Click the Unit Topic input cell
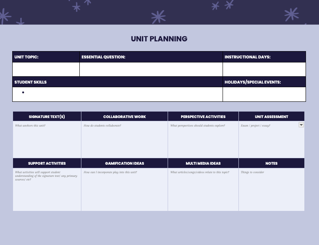This screenshot has width=319, height=245. [46, 69]
